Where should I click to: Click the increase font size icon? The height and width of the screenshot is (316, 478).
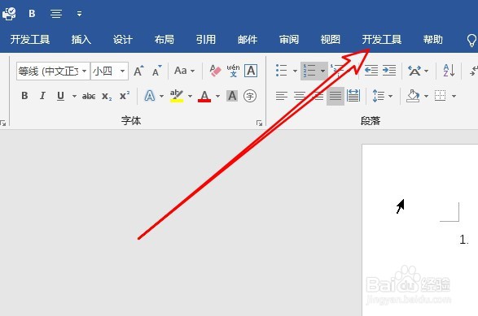tap(138, 71)
